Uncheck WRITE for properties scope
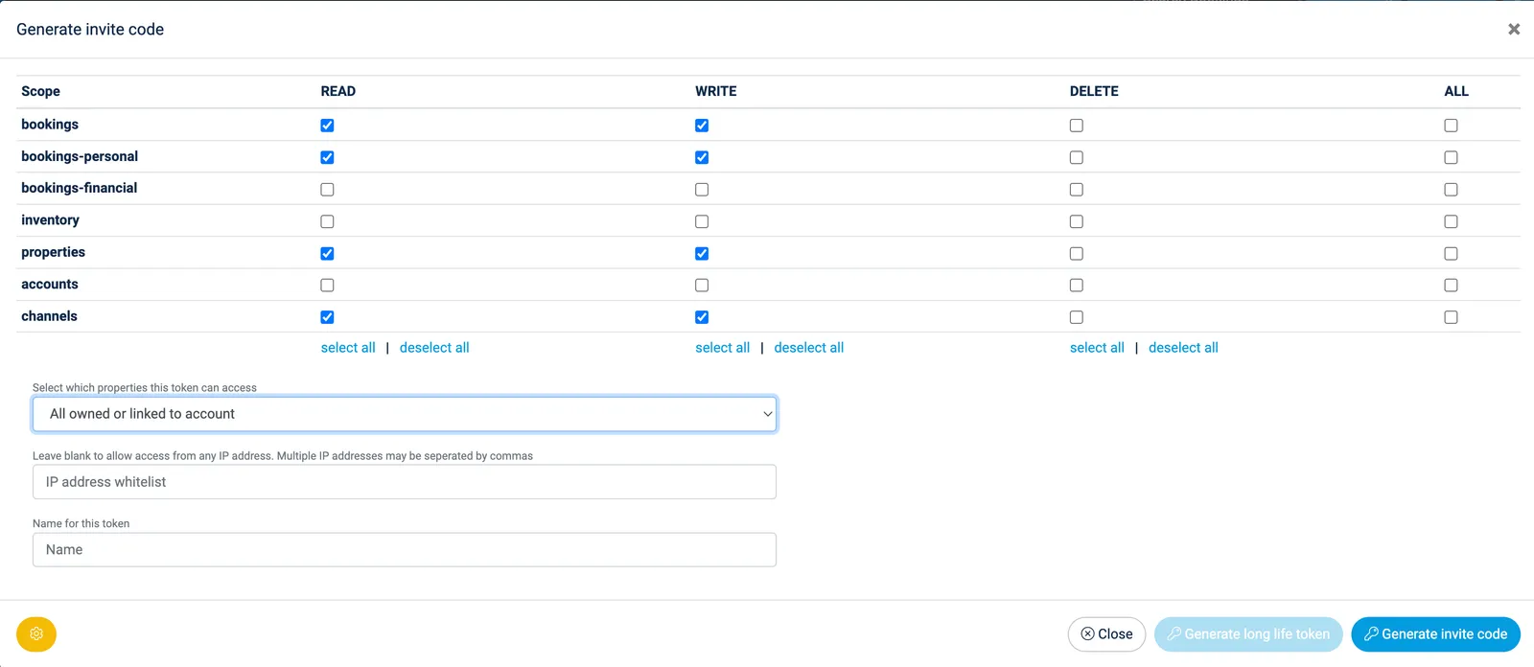Screen dimensions: 1534x667 point(702,254)
